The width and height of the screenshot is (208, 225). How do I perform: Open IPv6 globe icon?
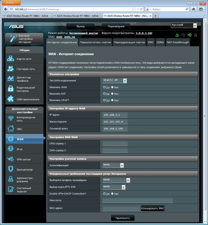(10, 149)
